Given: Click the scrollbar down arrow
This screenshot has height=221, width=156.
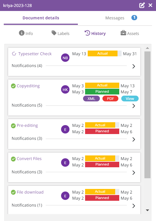Looking at the screenshot, I should coord(148,210).
